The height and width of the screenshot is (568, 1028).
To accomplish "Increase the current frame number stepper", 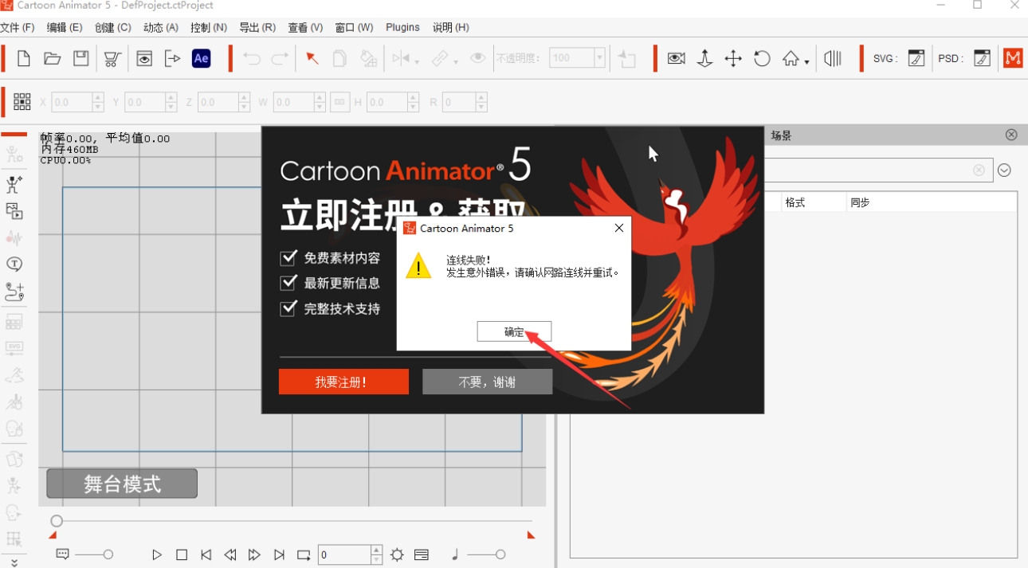I will [377, 550].
